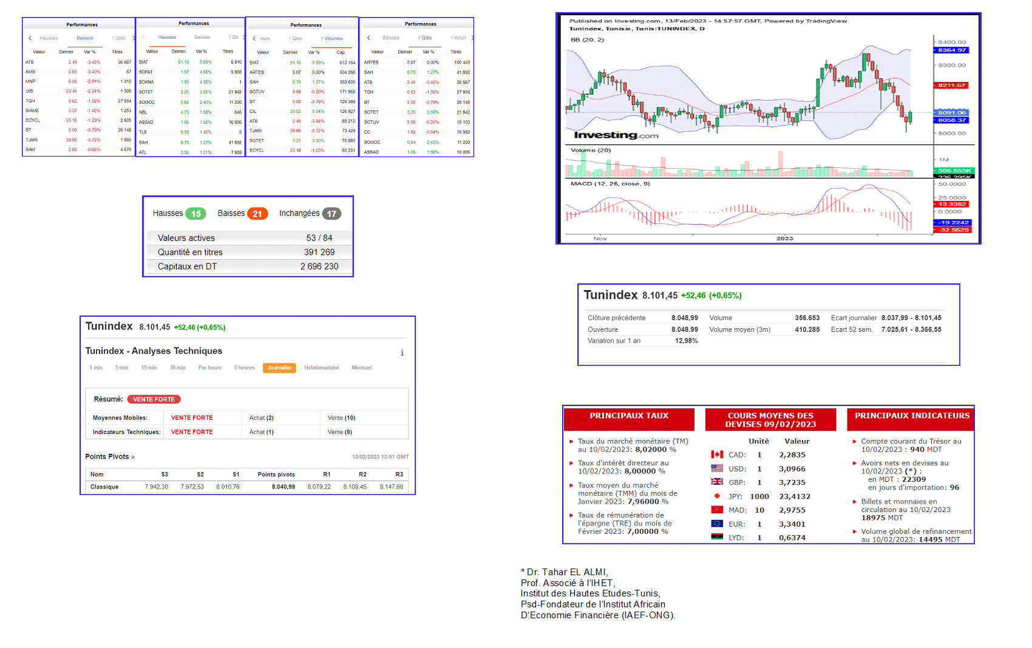The height and width of the screenshot is (648, 1032).
Task: Switch to the Journalier timeframe
Action: (x=279, y=368)
